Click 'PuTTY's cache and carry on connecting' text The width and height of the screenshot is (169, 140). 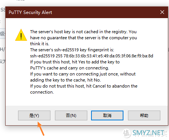coord(70,68)
